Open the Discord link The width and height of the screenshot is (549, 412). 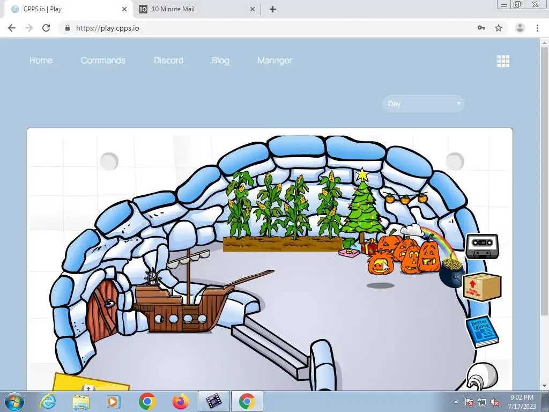point(169,61)
